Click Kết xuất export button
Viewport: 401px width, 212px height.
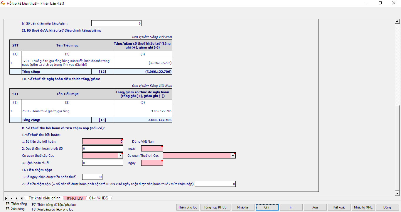[339, 207]
